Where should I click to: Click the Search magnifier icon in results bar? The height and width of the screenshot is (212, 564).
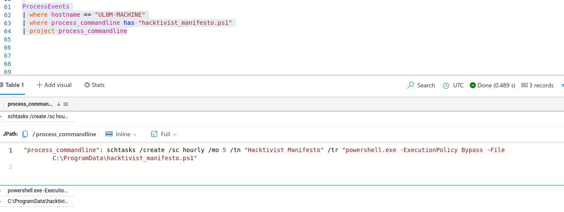[411, 85]
